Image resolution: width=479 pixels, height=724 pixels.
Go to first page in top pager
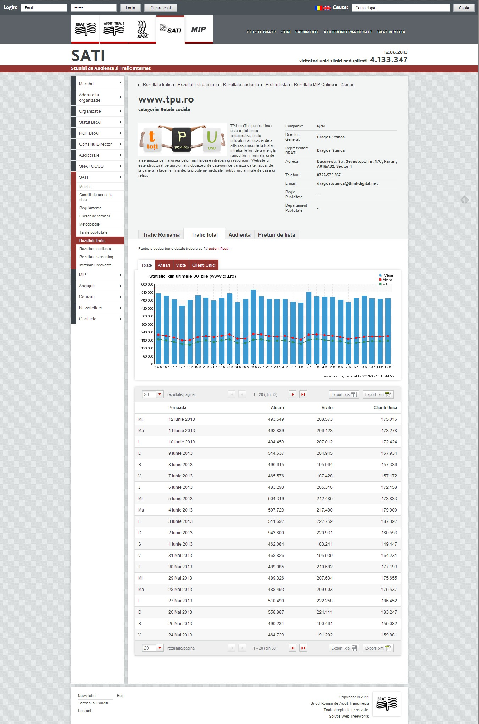[232, 394]
